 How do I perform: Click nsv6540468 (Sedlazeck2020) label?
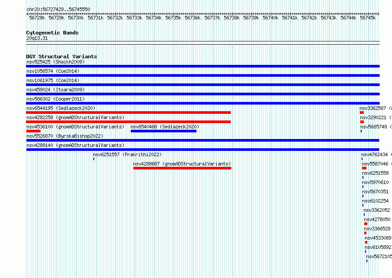point(165,127)
